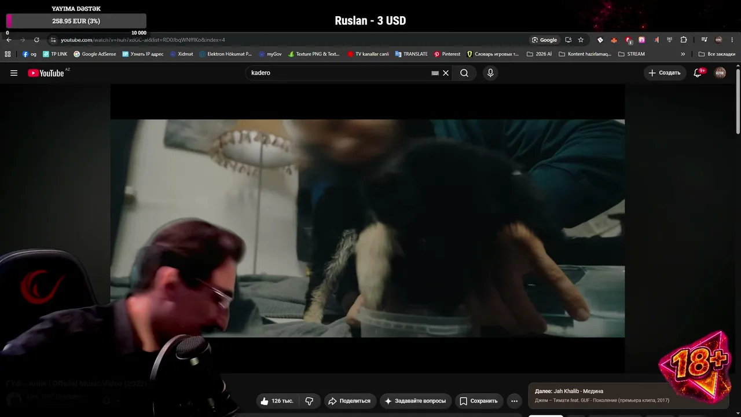The width and height of the screenshot is (741, 417).
Task: Show hidden bookmarks with the chevron
Action: tap(683, 54)
